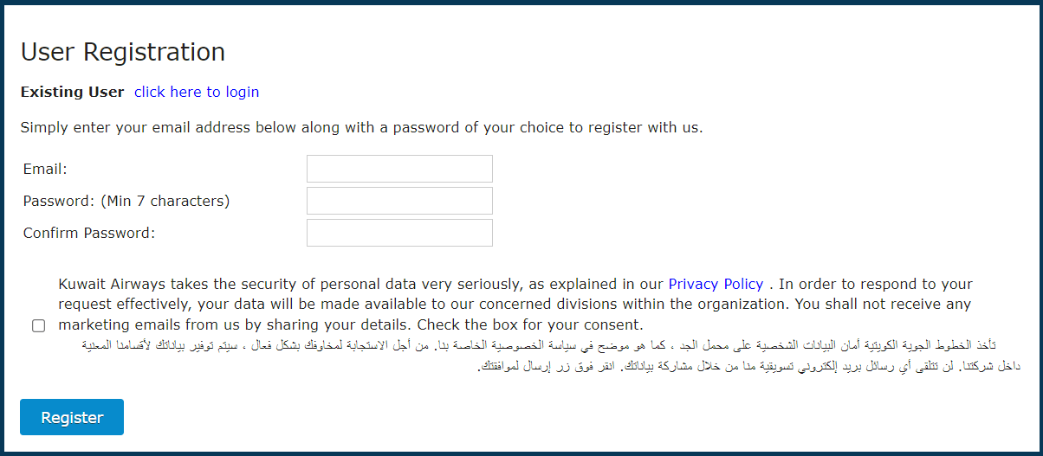Click the 'click here to login' link

click(197, 92)
